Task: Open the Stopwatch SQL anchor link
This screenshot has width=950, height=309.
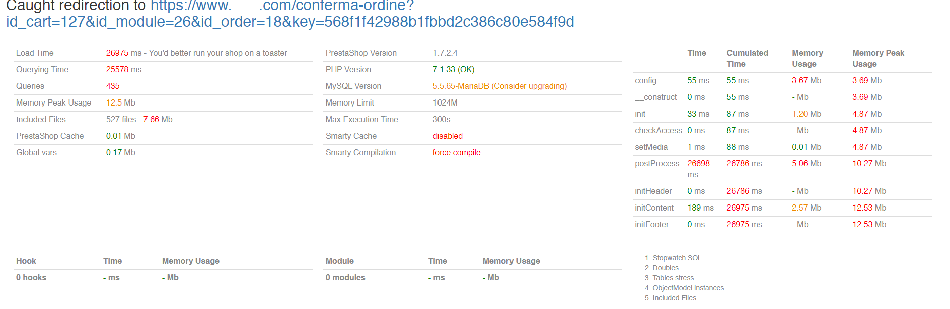Action: (x=677, y=258)
